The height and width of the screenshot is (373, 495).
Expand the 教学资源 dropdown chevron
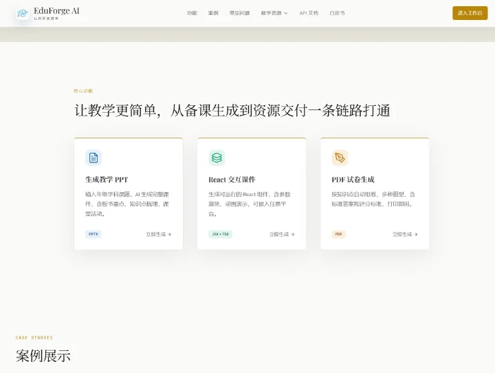286,13
